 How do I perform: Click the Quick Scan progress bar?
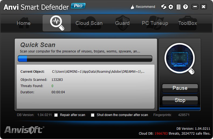pos(85,58)
